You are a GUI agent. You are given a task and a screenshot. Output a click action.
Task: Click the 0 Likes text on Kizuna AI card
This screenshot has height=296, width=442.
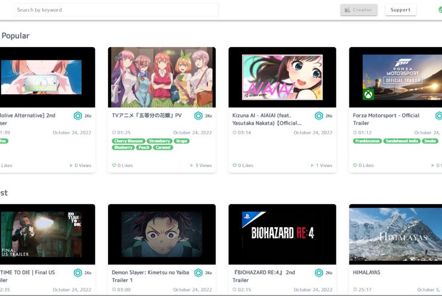click(245, 165)
